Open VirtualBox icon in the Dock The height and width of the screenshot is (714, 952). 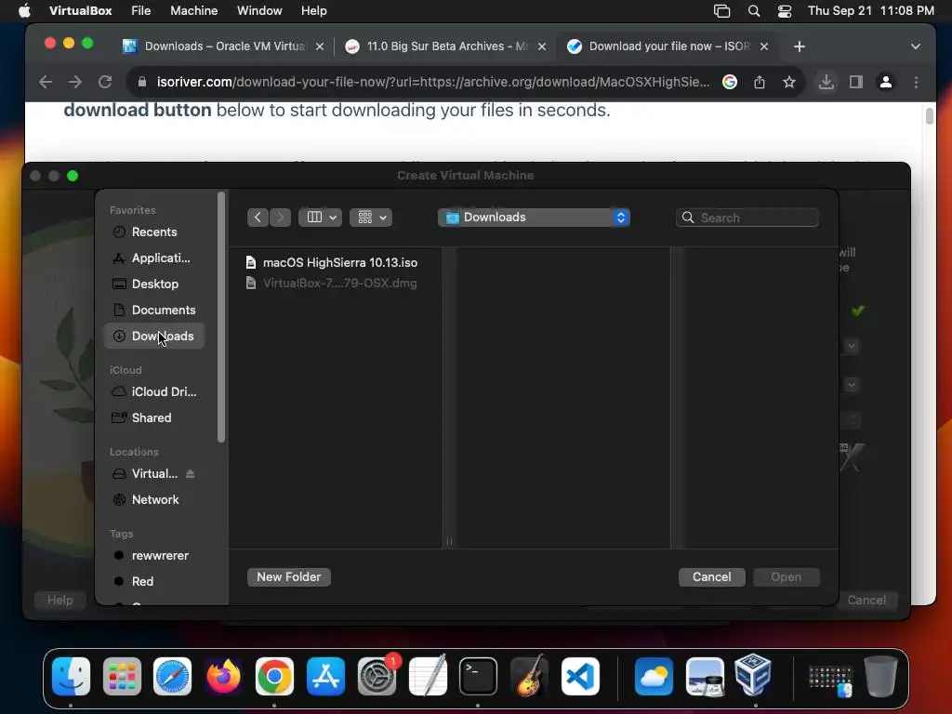(x=753, y=675)
